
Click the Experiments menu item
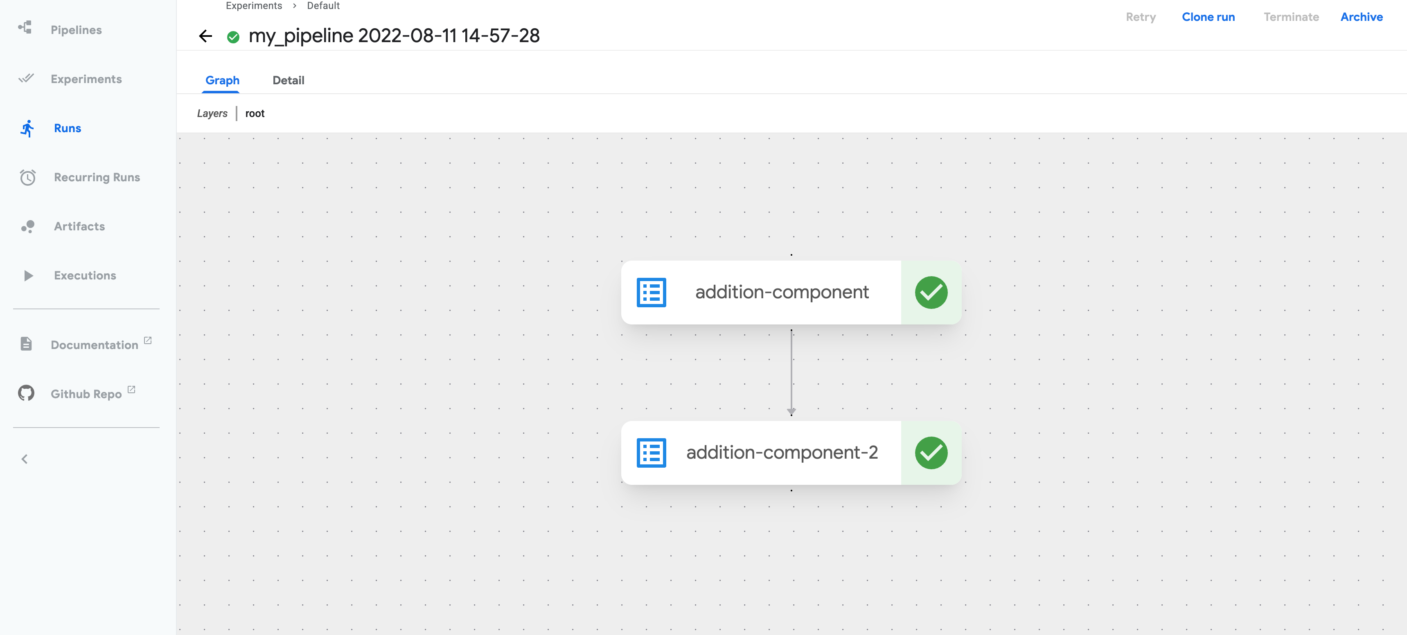coord(86,78)
